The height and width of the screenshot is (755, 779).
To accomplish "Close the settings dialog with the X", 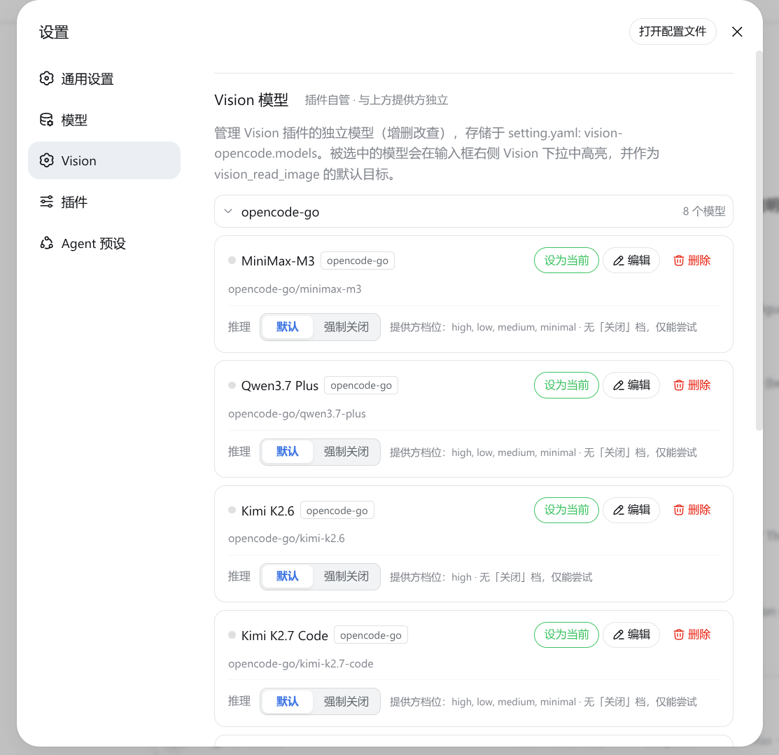I will [737, 32].
